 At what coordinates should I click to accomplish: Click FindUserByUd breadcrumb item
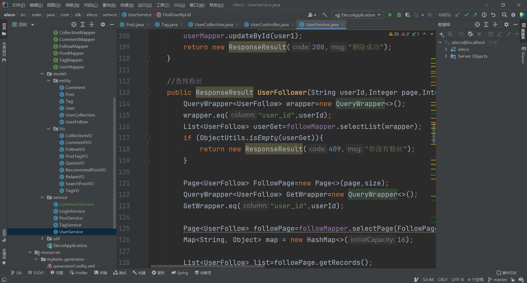click(x=173, y=15)
